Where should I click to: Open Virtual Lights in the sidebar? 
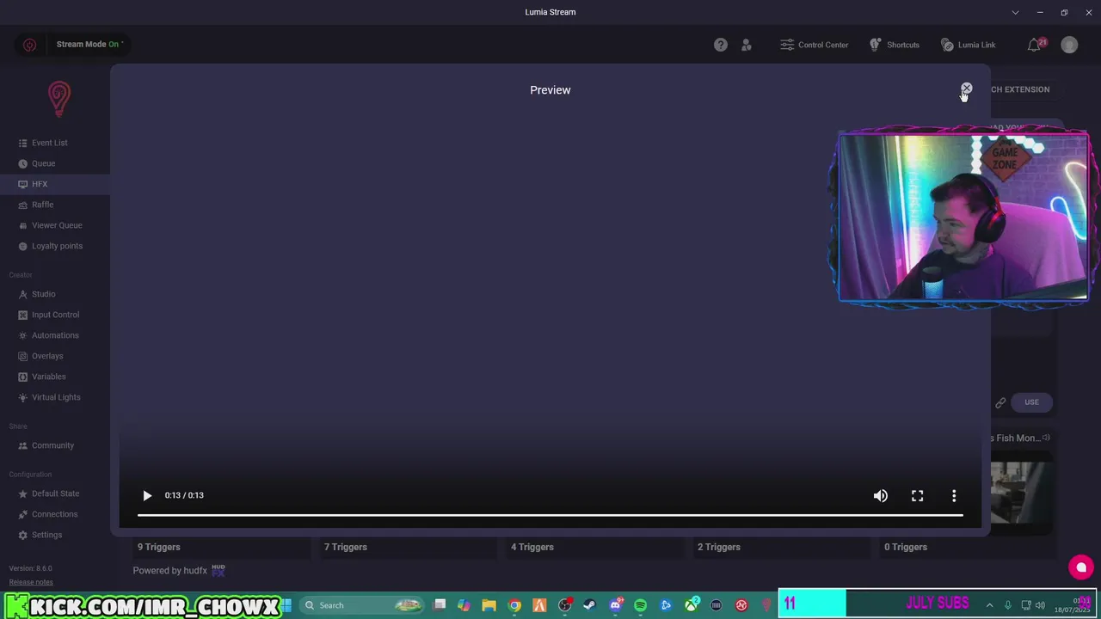(56, 397)
